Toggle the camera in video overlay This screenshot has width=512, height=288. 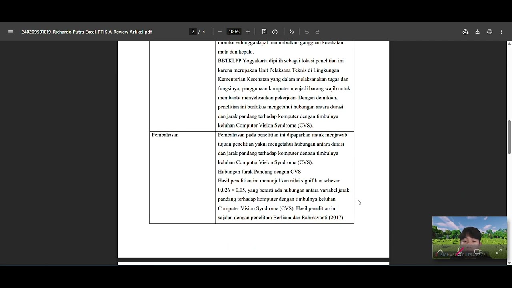478,252
